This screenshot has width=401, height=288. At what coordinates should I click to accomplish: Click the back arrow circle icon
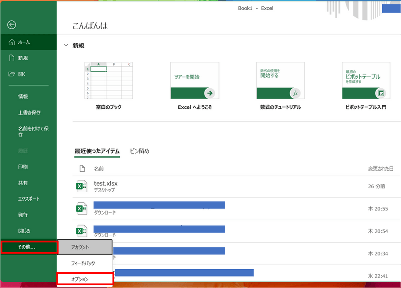12,25
